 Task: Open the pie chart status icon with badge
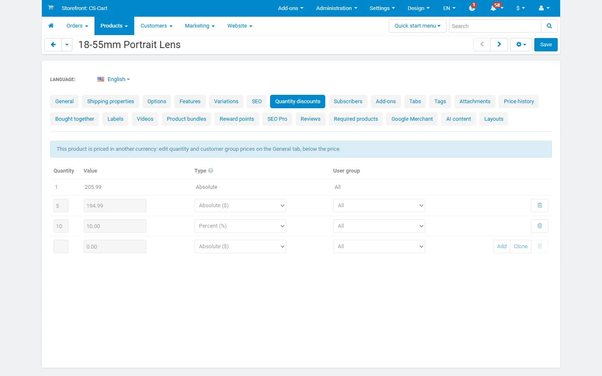pyautogui.click(x=472, y=8)
